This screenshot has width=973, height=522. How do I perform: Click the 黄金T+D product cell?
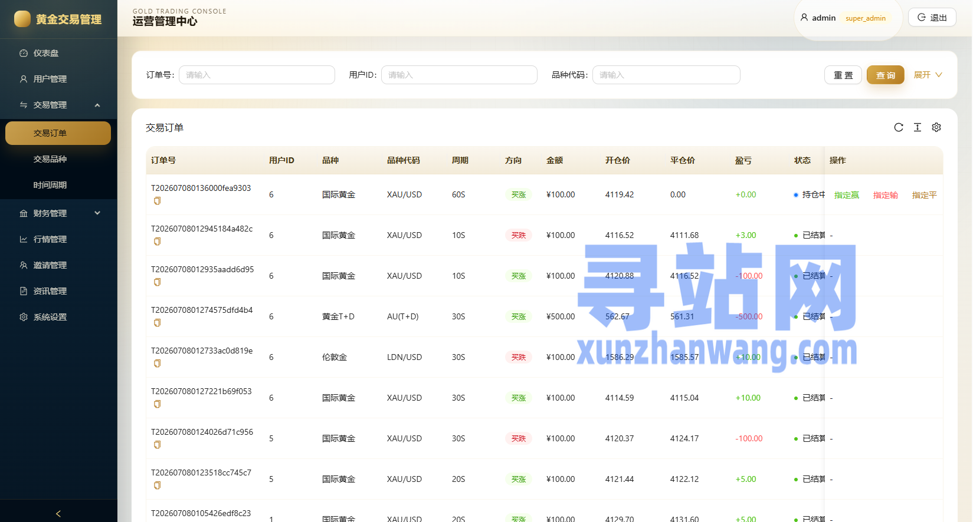pos(338,316)
